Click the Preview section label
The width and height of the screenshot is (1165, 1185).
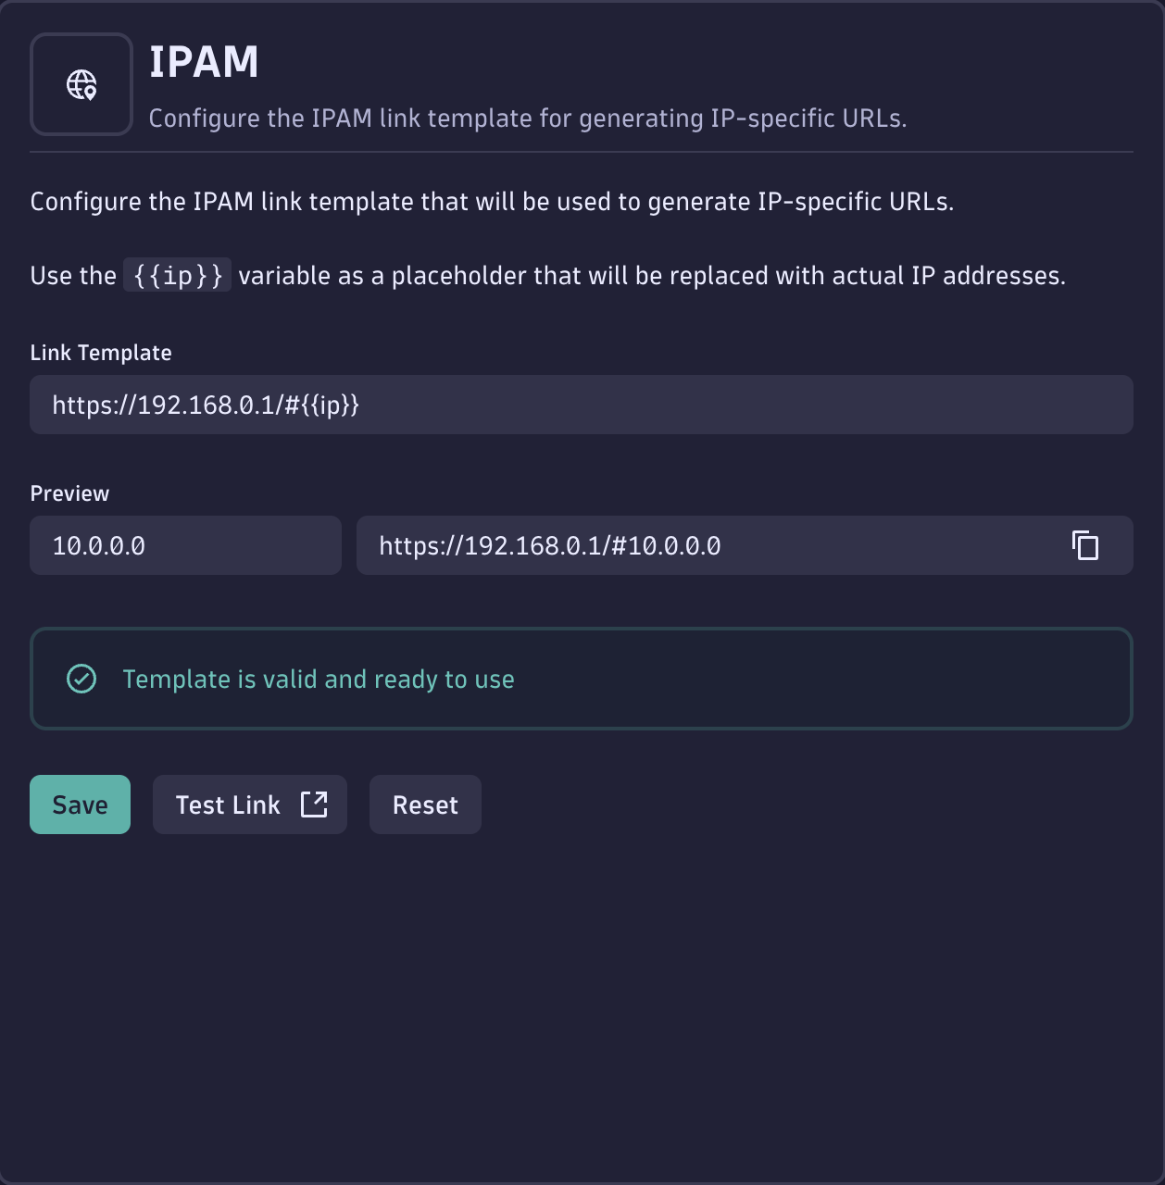point(69,493)
